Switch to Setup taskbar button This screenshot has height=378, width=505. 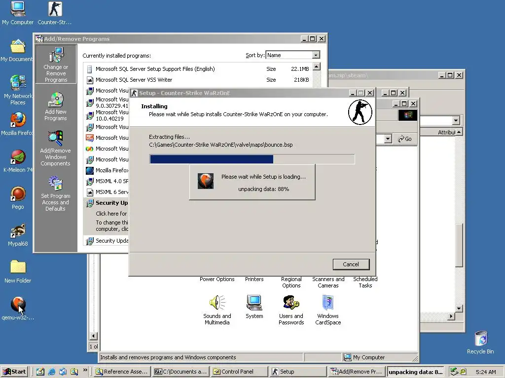(x=298, y=372)
